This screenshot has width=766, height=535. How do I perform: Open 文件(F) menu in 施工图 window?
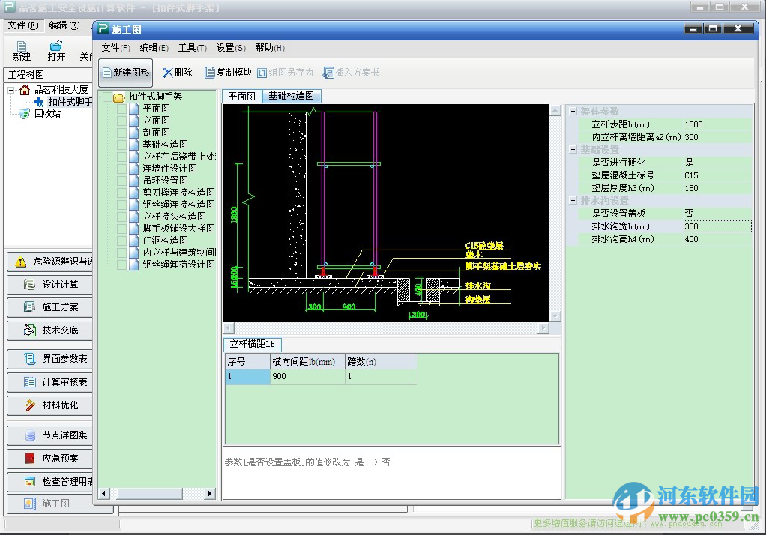click(x=115, y=48)
